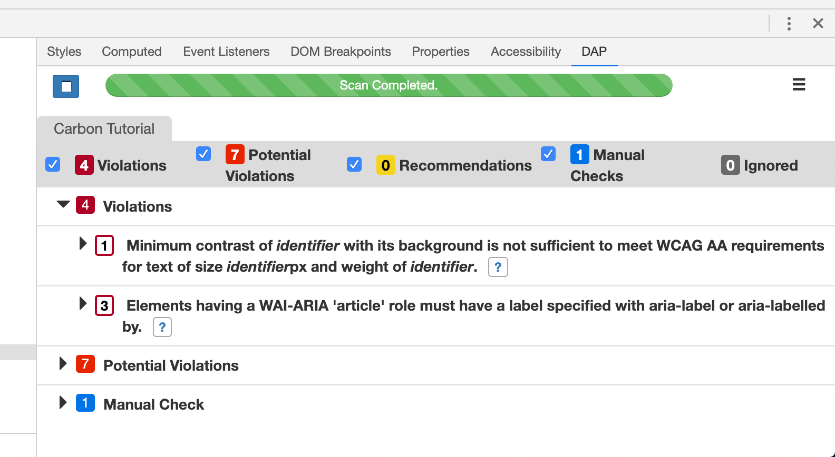
Task: Open the hamburger menu icon
Action: coord(799,84)
